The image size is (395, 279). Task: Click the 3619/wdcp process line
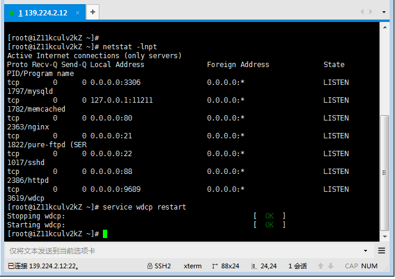tap(26, 198)
